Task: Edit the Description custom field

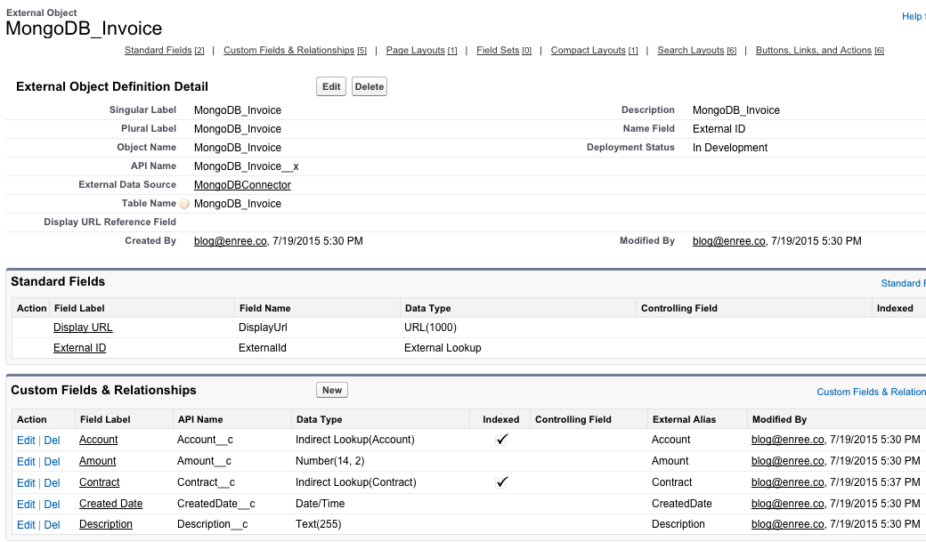Action: [26, 524]
